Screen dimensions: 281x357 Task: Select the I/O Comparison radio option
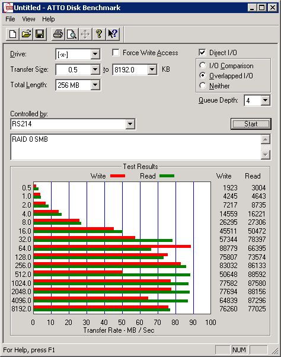[x=203, y=66]
